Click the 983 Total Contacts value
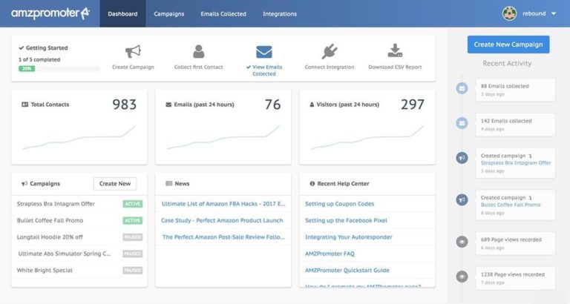570x304 pixels. [125, 105]
